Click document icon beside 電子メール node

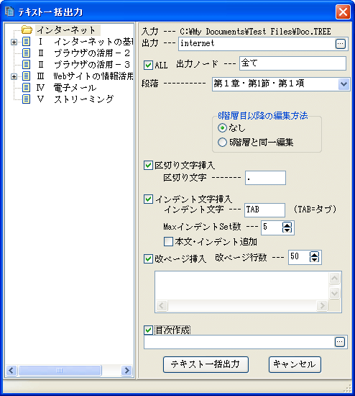(26, 88)
